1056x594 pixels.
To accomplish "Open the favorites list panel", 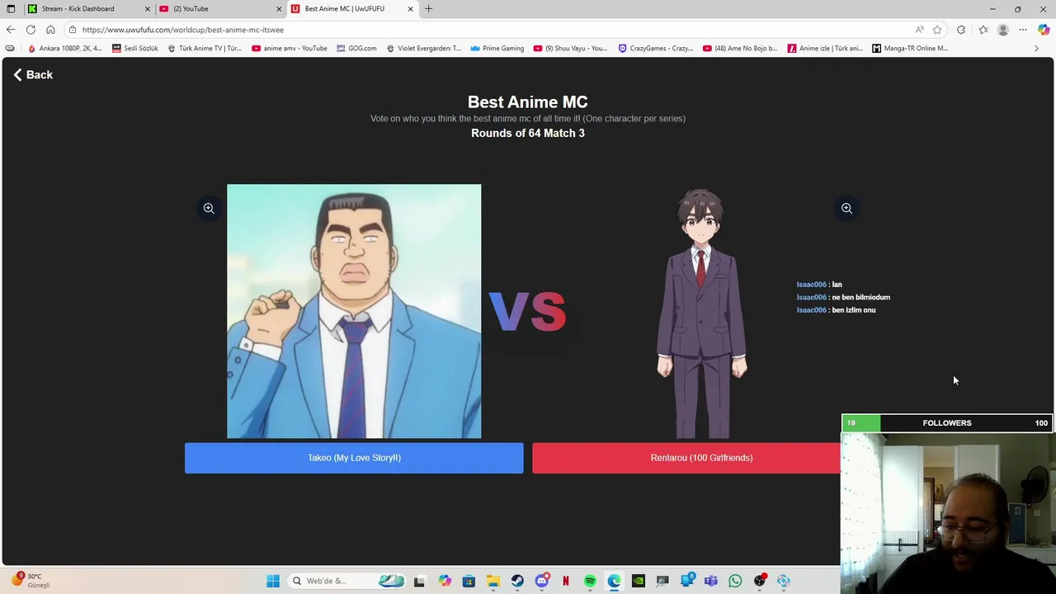I will [983, 30].
